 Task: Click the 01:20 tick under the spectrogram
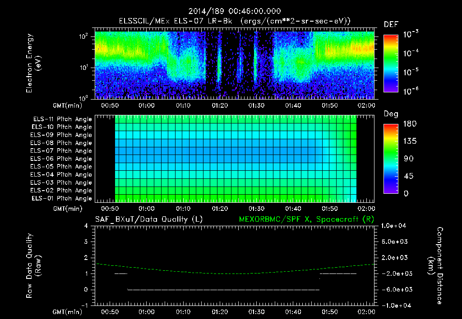[220, 105]
